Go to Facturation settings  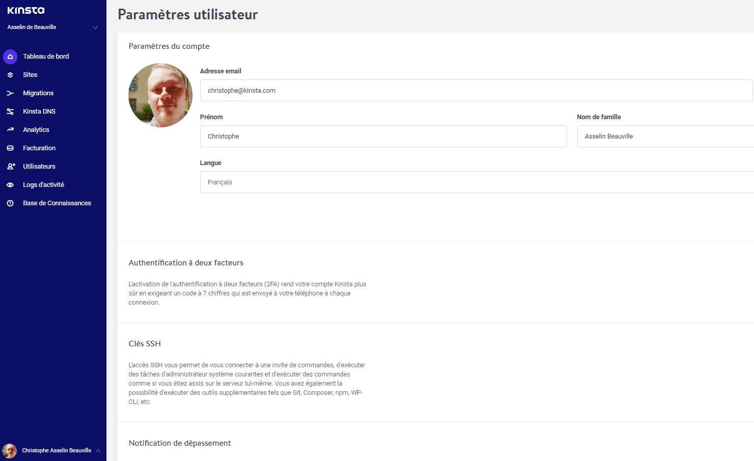[39, 148]
